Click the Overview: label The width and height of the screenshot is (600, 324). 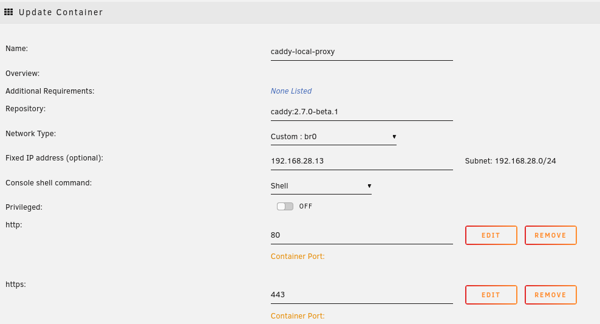click(22, 74)
